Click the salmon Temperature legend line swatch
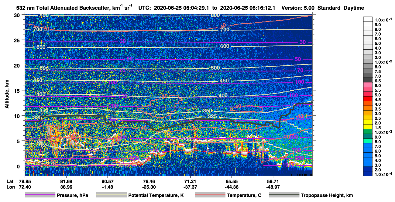 (x=210, y=195)
